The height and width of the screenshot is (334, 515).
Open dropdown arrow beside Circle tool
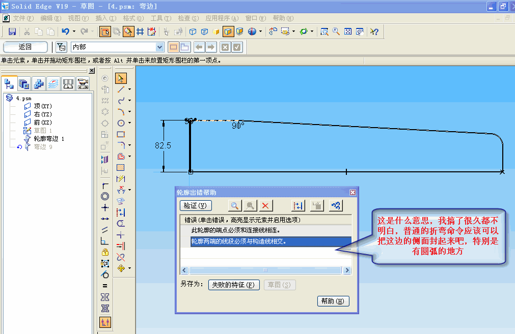point(130,123)
